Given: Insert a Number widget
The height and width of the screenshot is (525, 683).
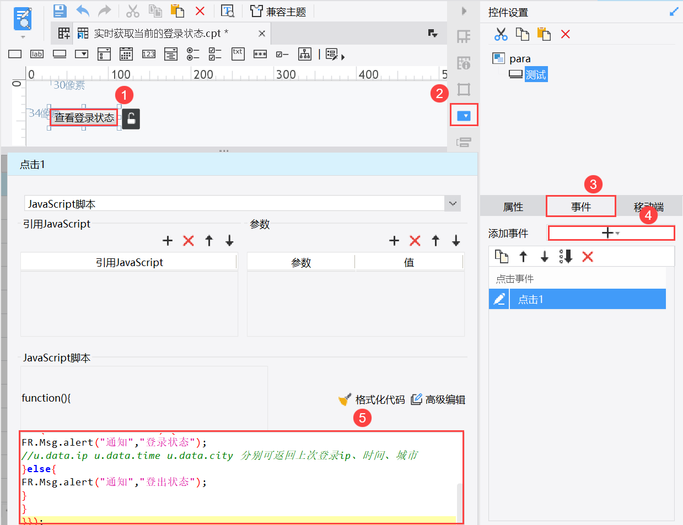Looking at the screenshot, I should click(148, 53).
